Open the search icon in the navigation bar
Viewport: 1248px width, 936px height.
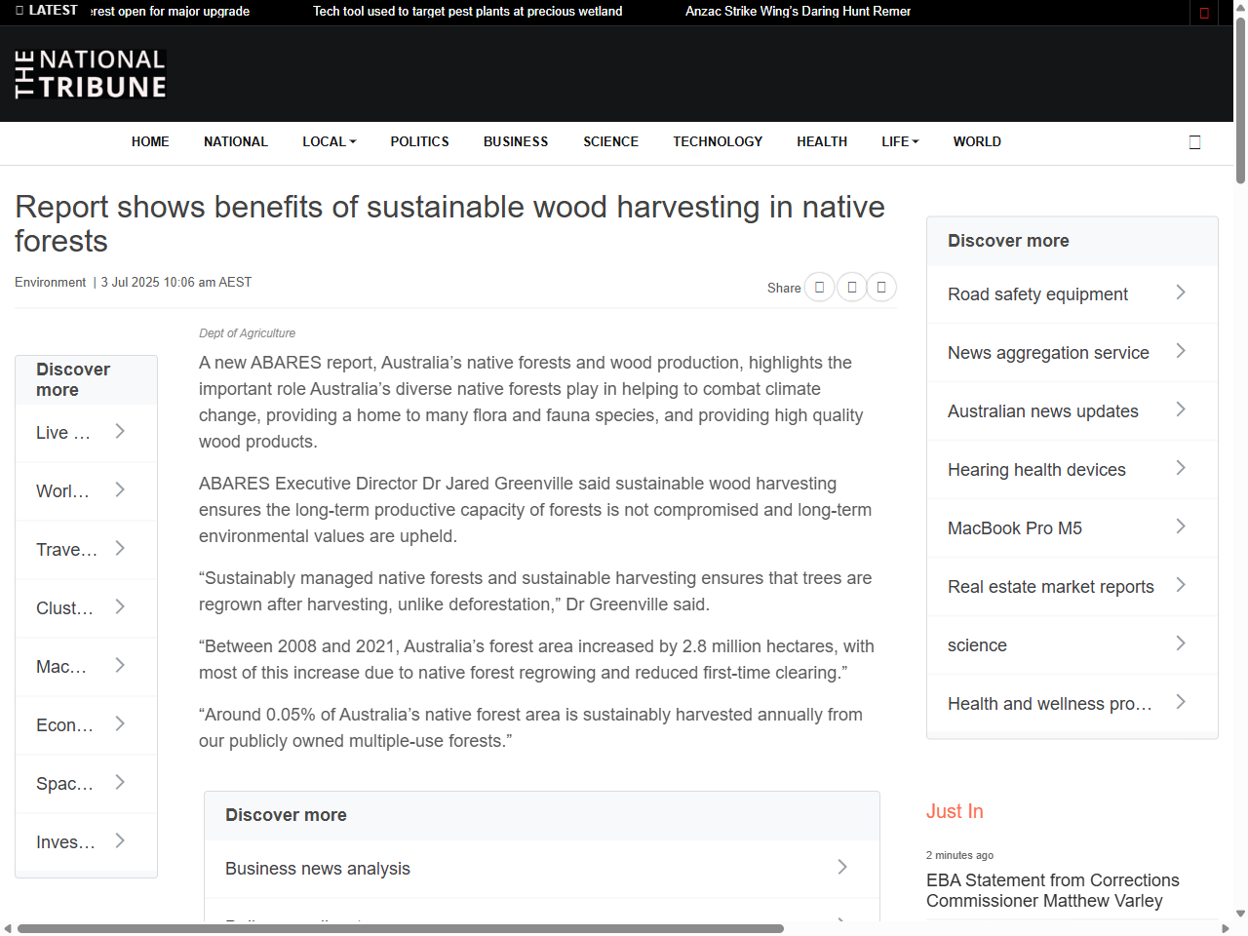(x=1194, y=142)
